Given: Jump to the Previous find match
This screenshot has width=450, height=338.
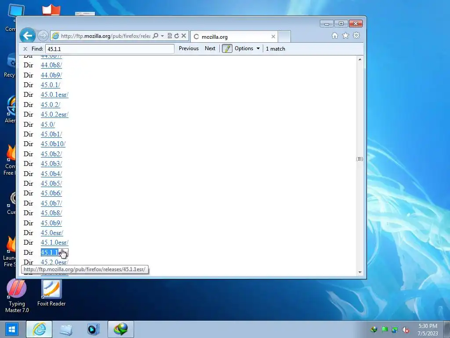Looking at the screenshot, I should (189, 48).
